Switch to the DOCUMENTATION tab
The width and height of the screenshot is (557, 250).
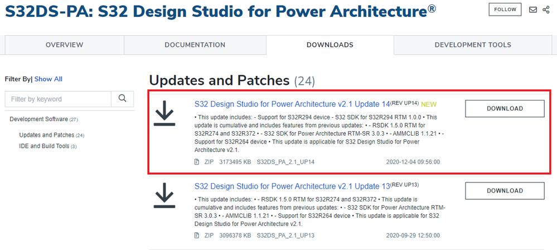point(195,45)
